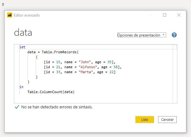Click the "John" string in the code
191x137 pixels.
[85, 62]
